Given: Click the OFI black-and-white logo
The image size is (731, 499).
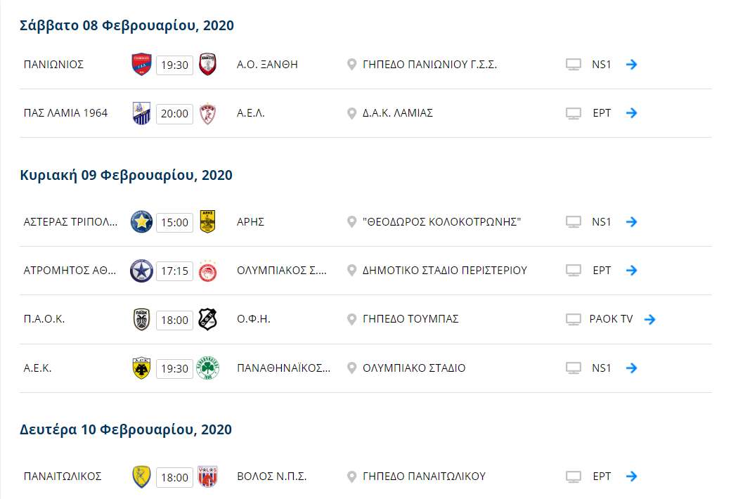Looking at the screenshot, I should click(x=207, y=320).
